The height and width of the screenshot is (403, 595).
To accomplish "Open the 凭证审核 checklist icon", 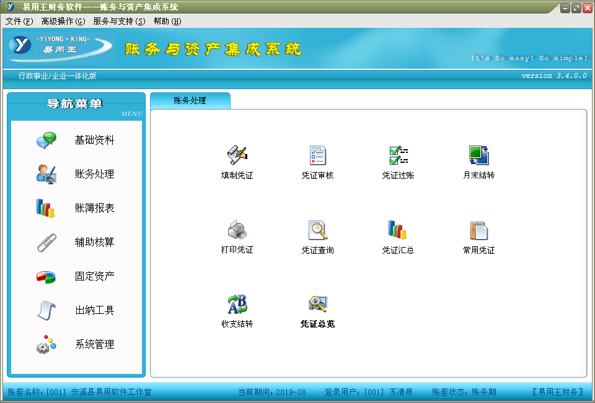I will pyautogui.click(x=317, y=155).
